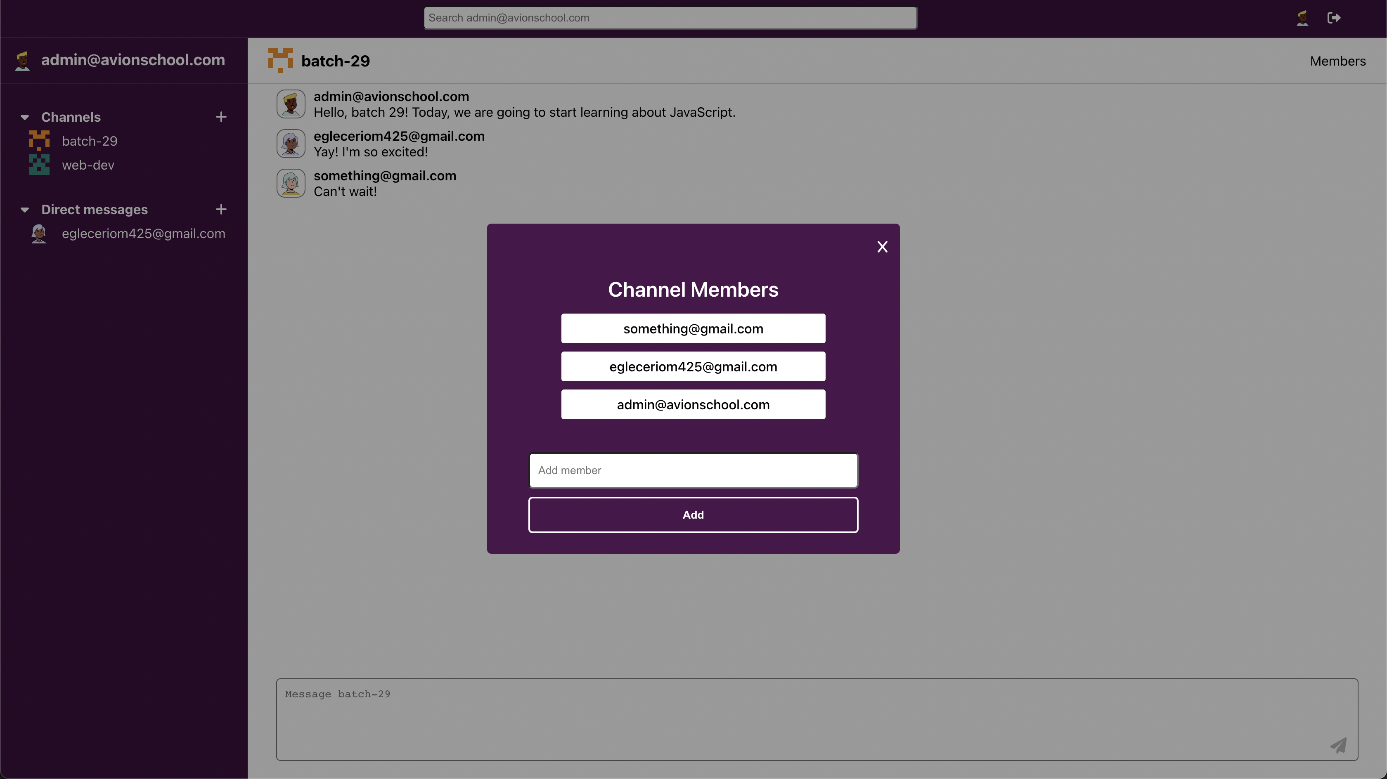
Task: Click admin avatar beside first chat message
Action: 291,104
